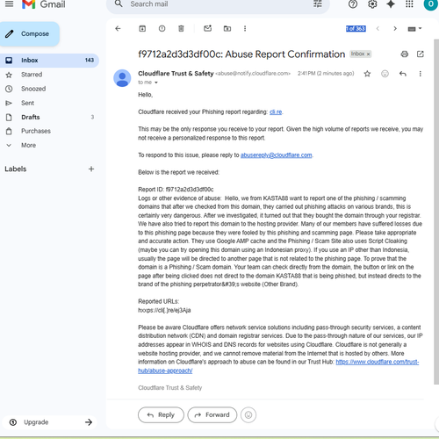The image size is (439, 439).
Task: Mark the email as unread
Action: (207, 28)
